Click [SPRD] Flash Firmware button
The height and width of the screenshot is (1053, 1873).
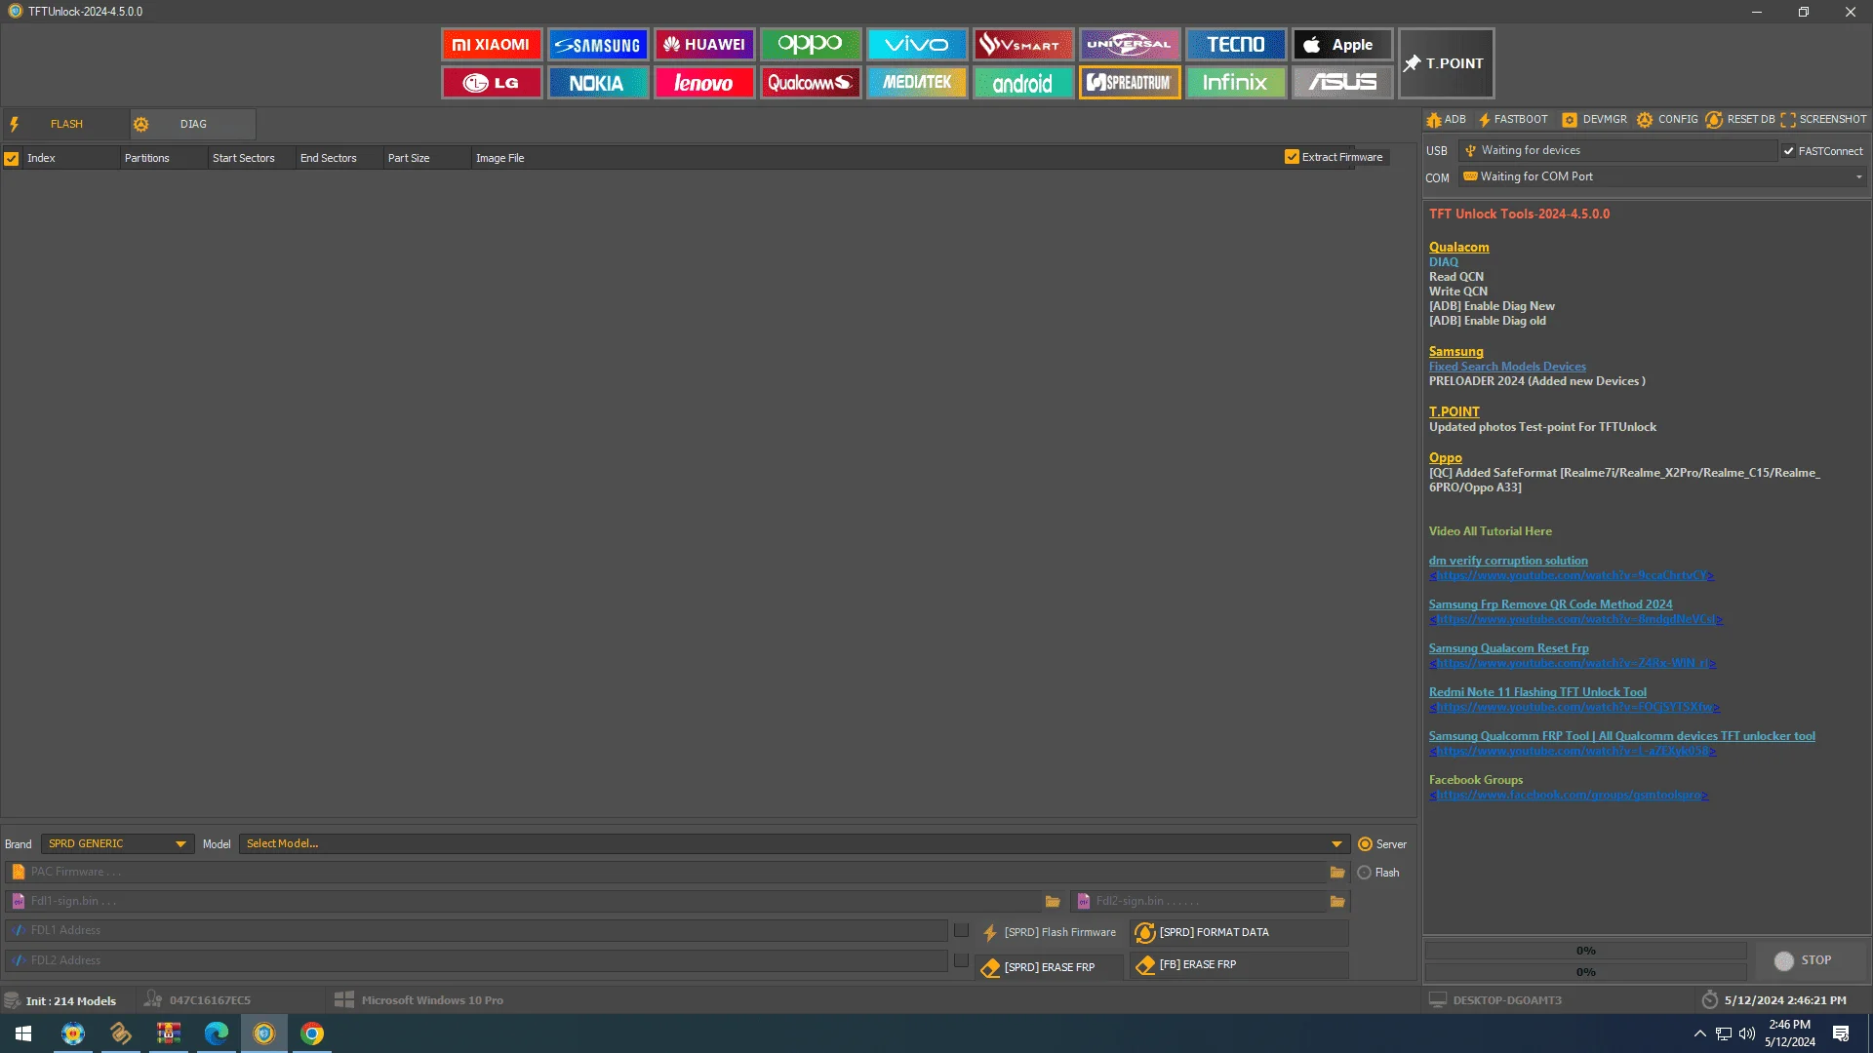(x=1049, y=933)
